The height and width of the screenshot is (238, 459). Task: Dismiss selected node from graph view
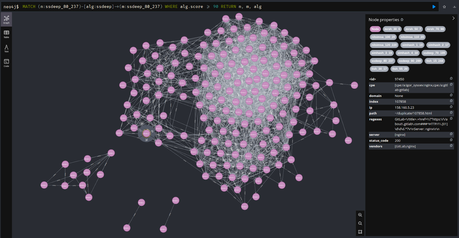(x=152, y=131)
